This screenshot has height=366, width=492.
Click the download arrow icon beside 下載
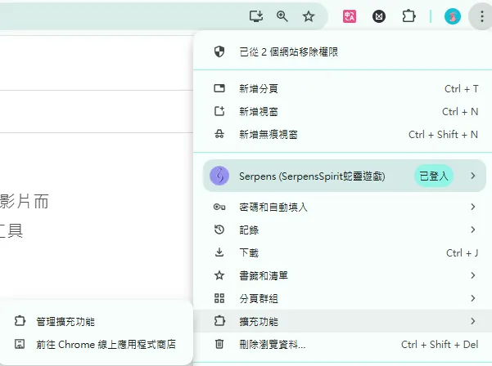click(x=219, y=252)
